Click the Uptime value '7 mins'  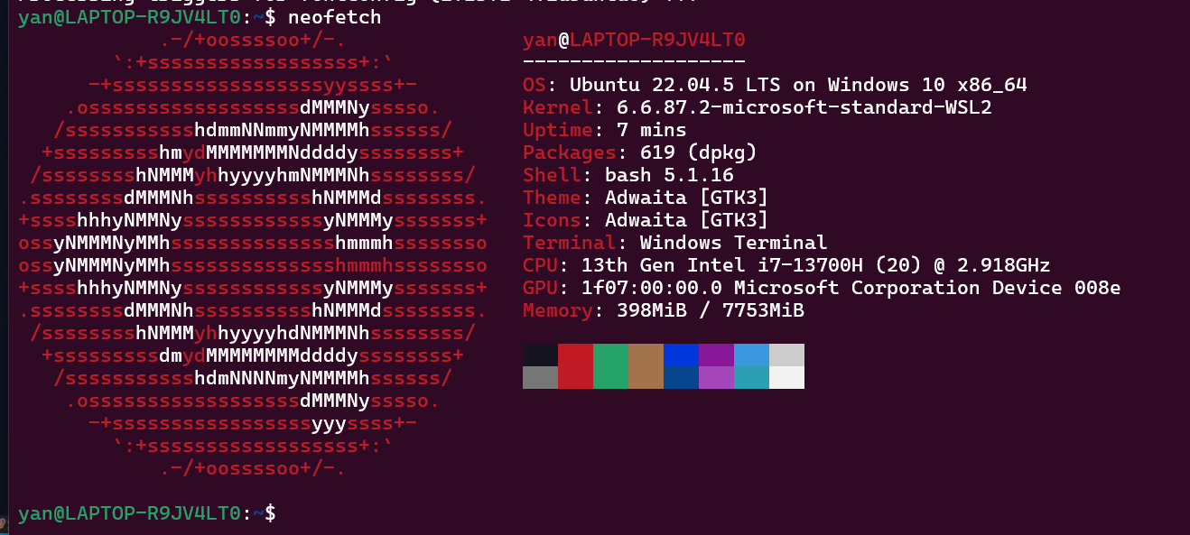pyautogui.click(x=650, y=130)
